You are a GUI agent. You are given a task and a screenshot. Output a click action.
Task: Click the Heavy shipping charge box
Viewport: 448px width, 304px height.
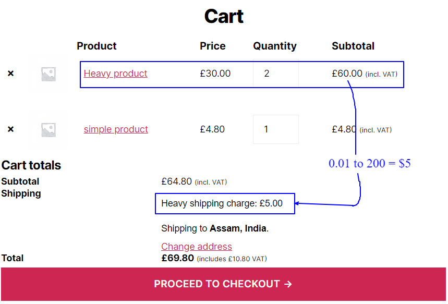[225, 203]
